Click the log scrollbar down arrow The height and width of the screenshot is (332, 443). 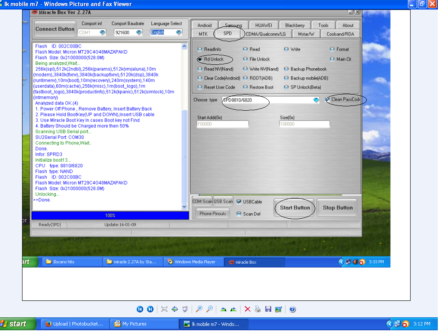tap(184, 207)
